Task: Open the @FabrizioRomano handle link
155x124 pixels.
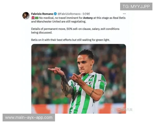Action: (69, 14)
